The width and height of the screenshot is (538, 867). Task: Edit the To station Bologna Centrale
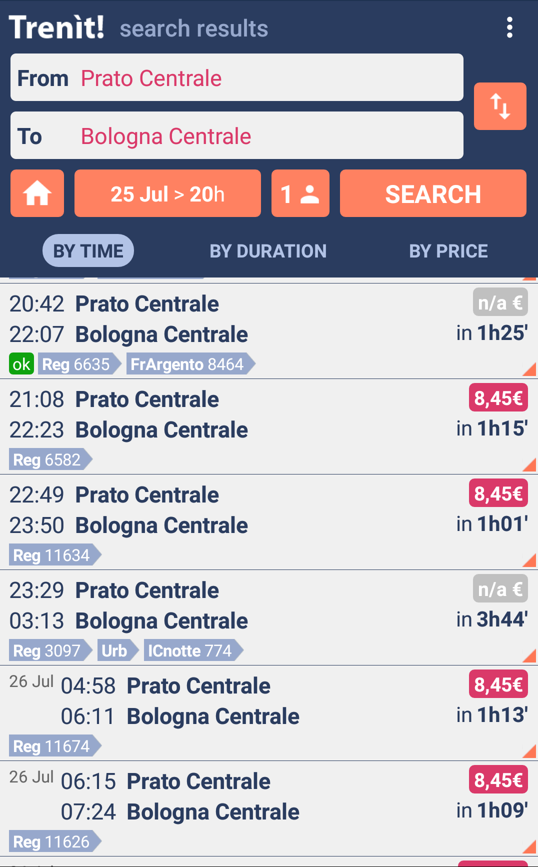pos(236,136)
